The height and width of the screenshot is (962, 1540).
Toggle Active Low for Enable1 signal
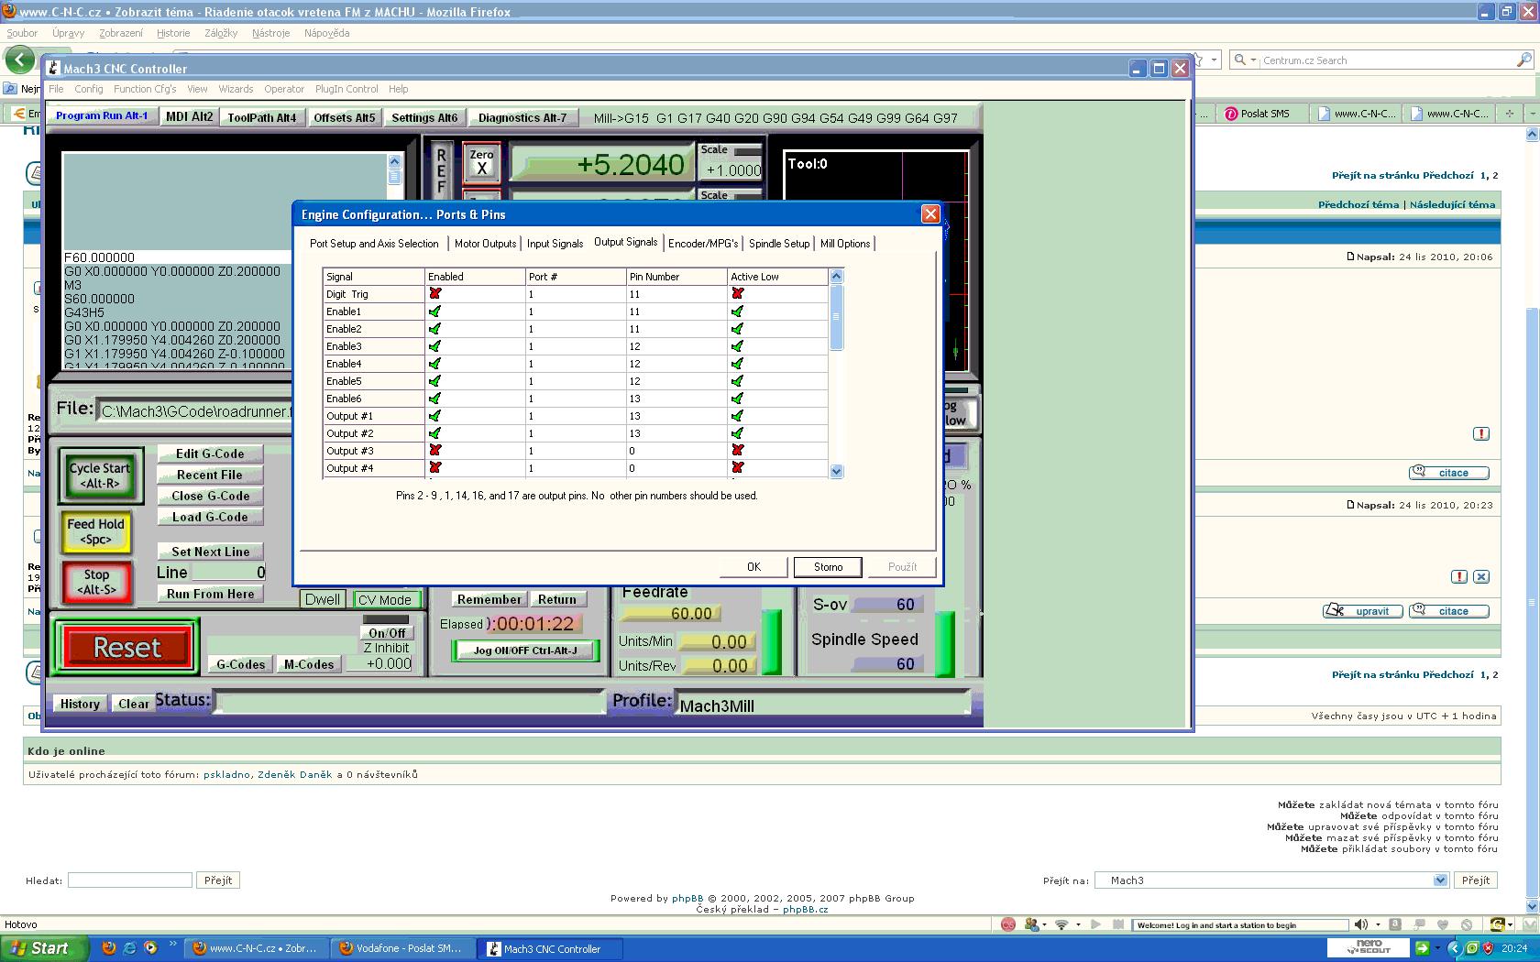point(737,312)
